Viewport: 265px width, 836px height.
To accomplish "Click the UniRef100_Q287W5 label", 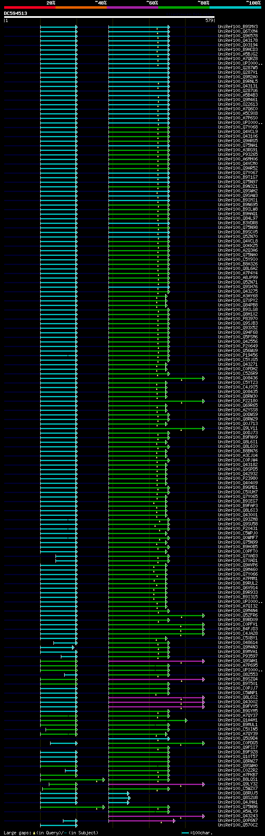I will pyautogui.click(x=238, y=68).
